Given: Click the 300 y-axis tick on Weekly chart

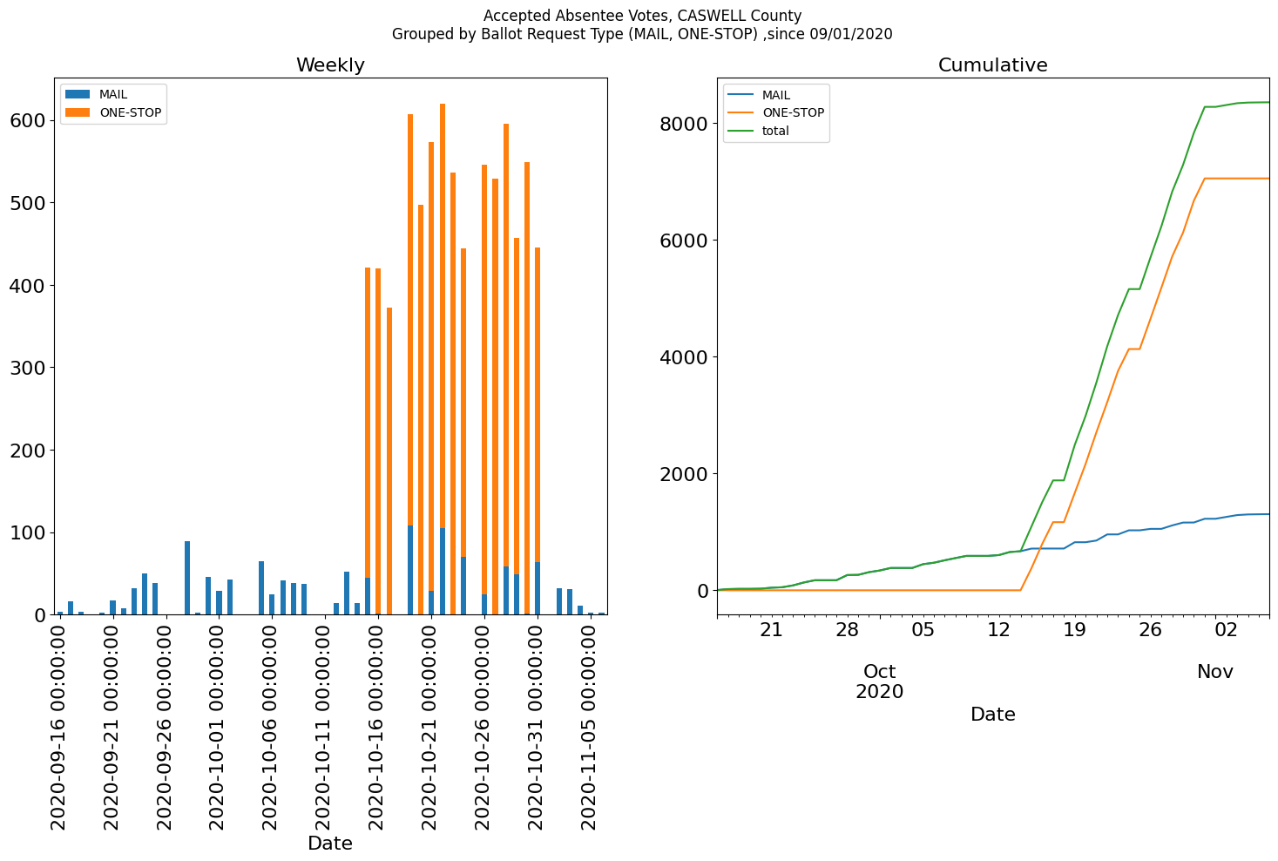Looking at the screenshot, I should pos(27,368).
